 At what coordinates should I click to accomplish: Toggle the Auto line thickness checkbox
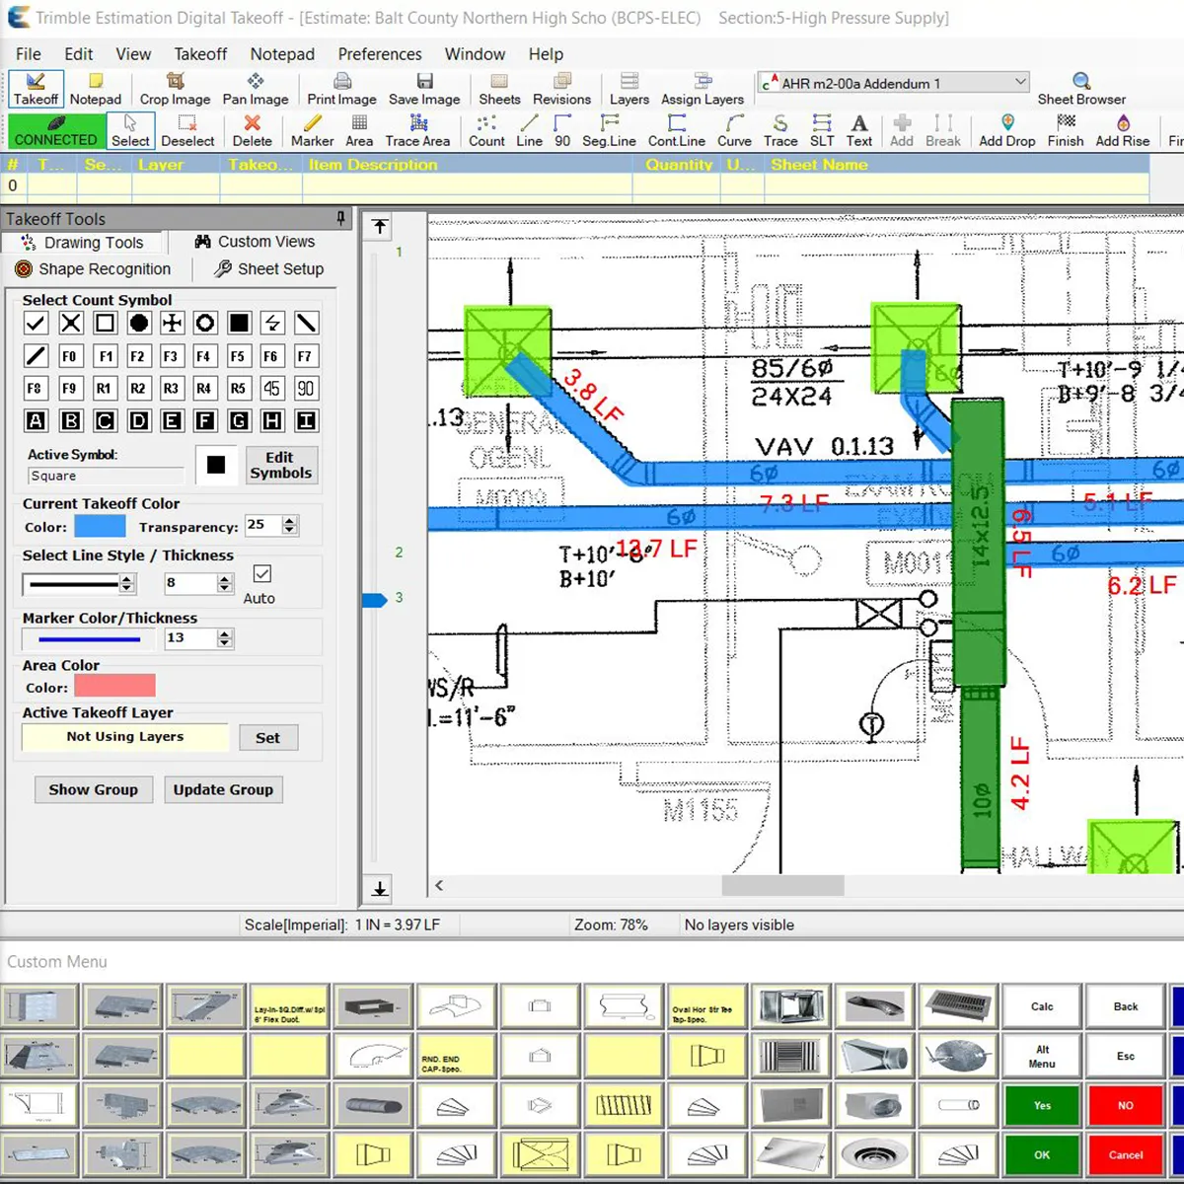(261, 573)
